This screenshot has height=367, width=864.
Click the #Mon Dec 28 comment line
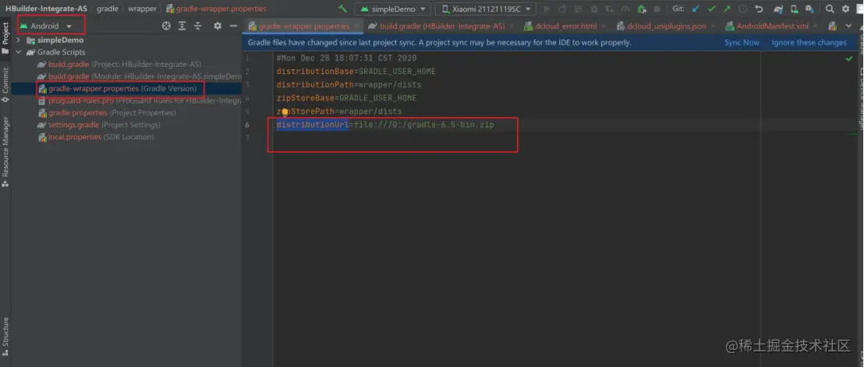[346, 58]
